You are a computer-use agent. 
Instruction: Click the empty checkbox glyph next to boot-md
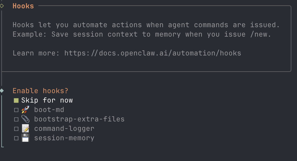(x=16, y=110)
